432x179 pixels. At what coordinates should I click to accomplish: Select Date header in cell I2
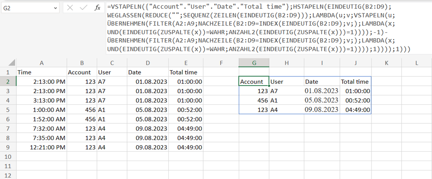[322, 81]
